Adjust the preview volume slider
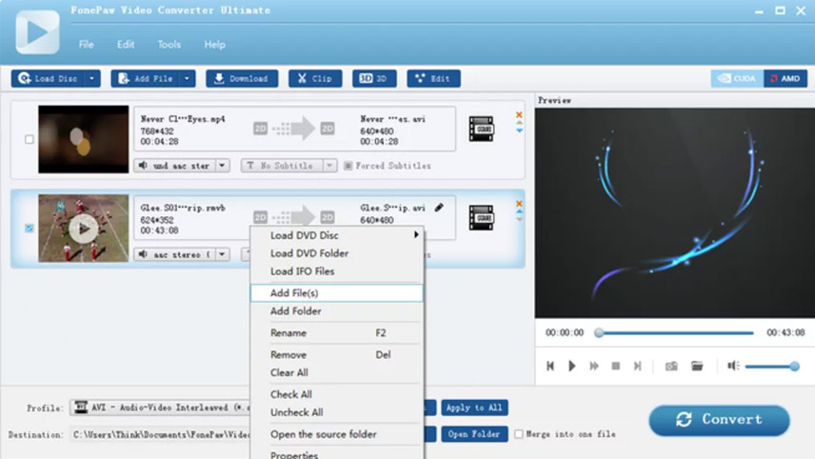 coord(772,367)
